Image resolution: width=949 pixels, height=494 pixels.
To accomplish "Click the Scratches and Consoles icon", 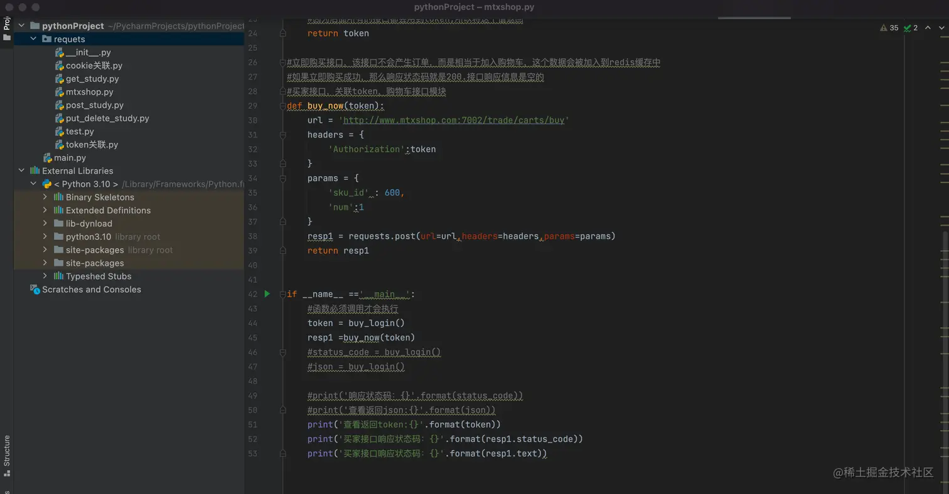I will click(35, 290).
